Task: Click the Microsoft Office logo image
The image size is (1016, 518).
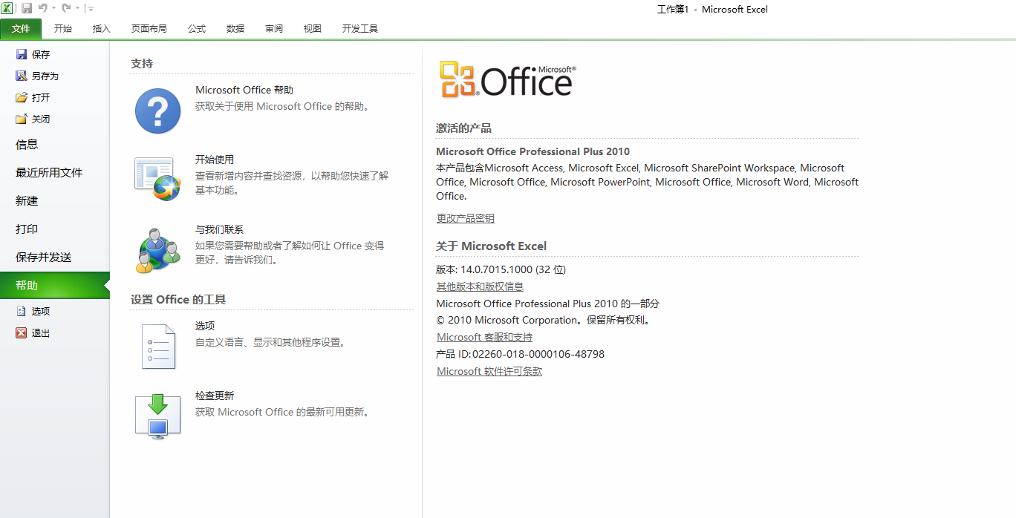Action: pyautogui.click(x=508, y=79)
